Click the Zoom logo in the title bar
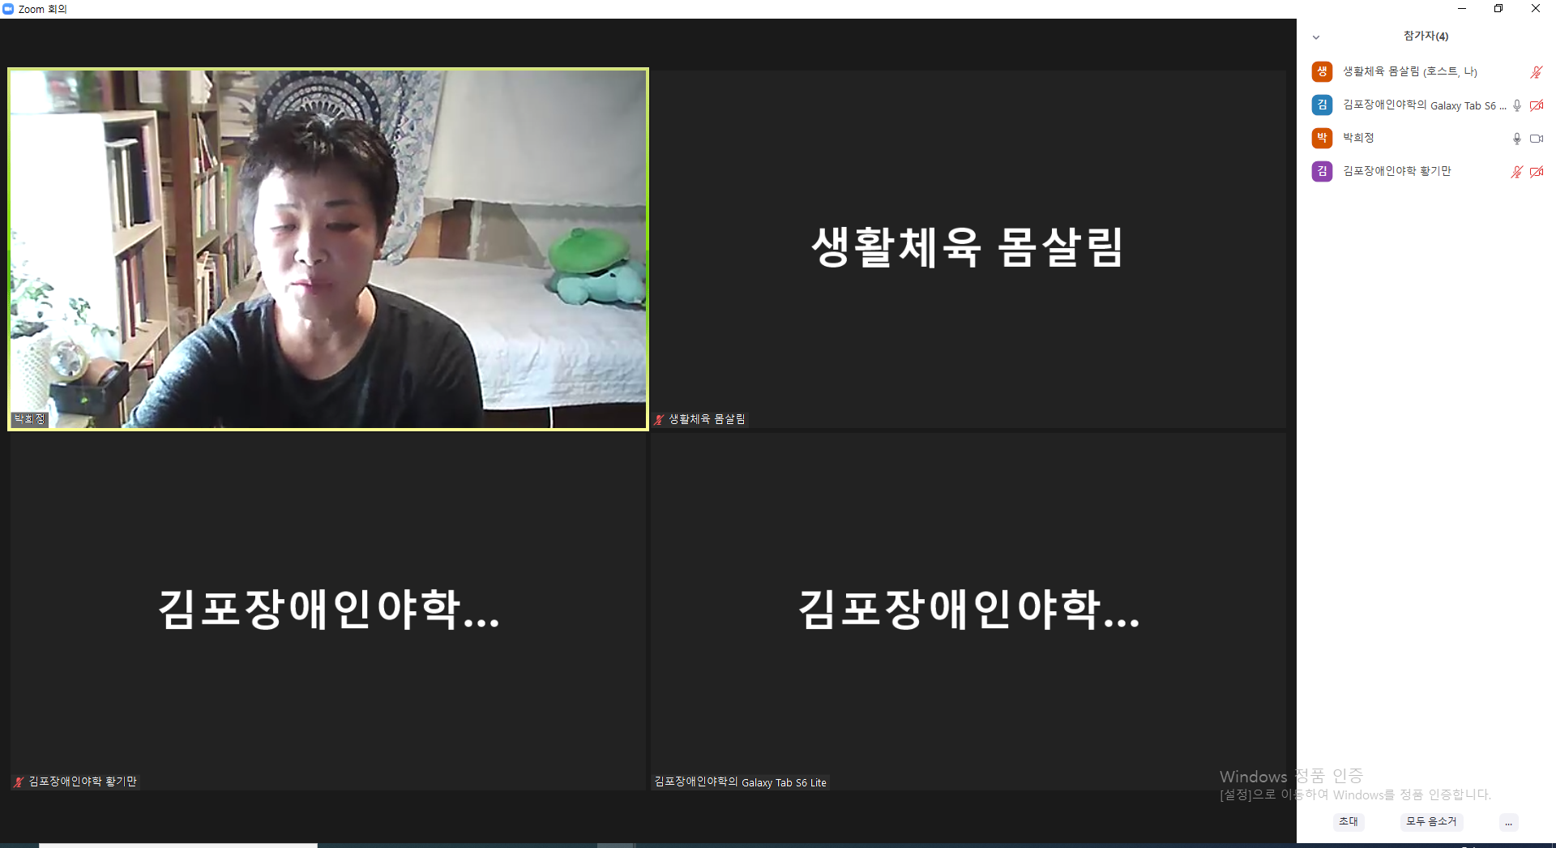Screen dimensions: 1556x848 8,9
